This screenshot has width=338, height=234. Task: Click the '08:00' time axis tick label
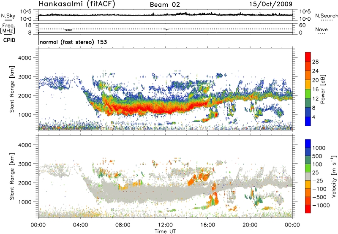123,225
